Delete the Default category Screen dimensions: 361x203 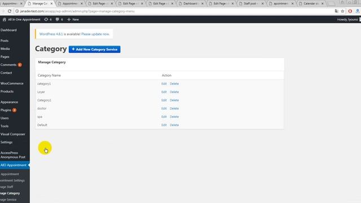point(174,125)
